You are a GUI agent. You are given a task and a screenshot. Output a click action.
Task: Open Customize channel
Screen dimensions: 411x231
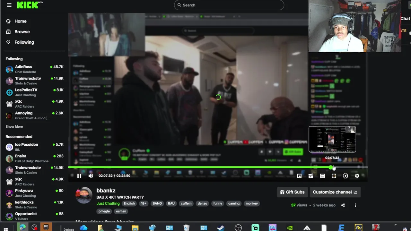click(335, 192)
